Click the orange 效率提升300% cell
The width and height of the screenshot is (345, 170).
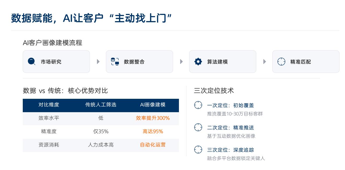153,118
